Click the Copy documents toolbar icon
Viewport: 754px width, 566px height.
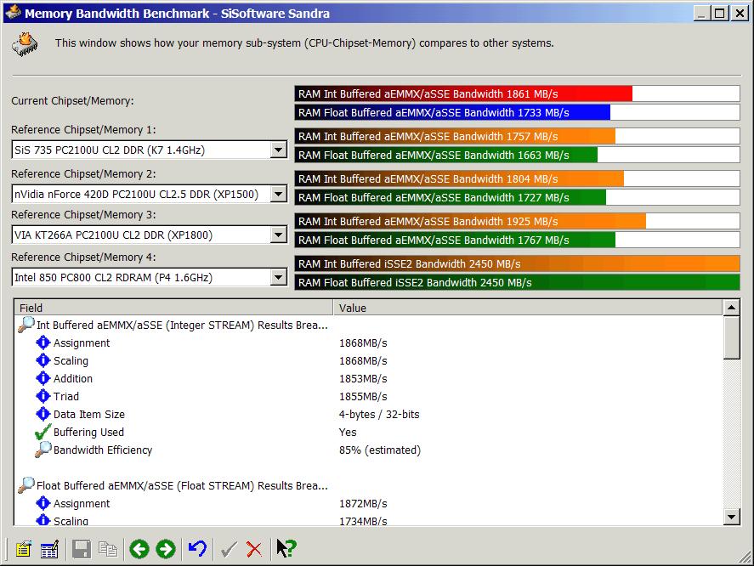coord(108,549)
